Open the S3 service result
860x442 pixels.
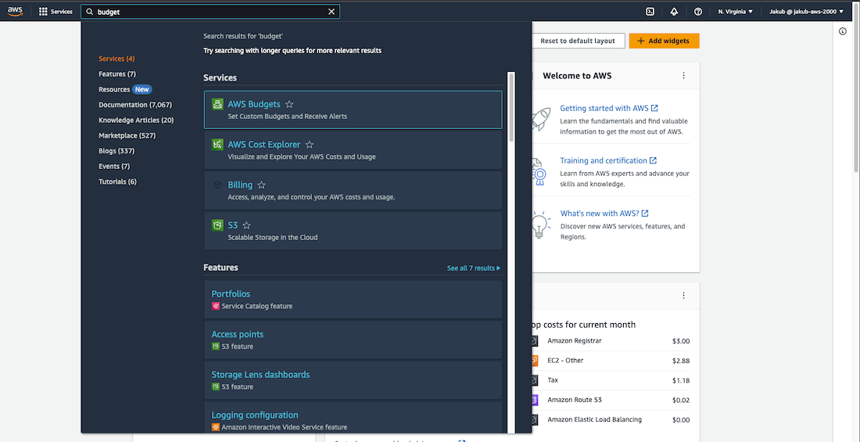(353, 231)
